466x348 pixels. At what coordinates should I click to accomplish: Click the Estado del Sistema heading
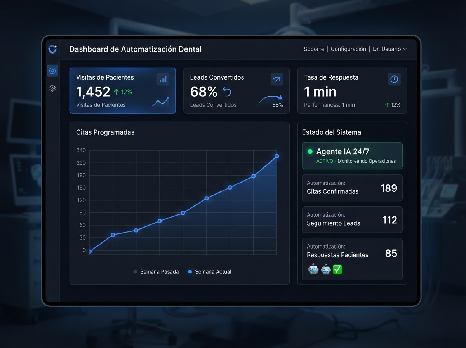(x=332, y=132)
